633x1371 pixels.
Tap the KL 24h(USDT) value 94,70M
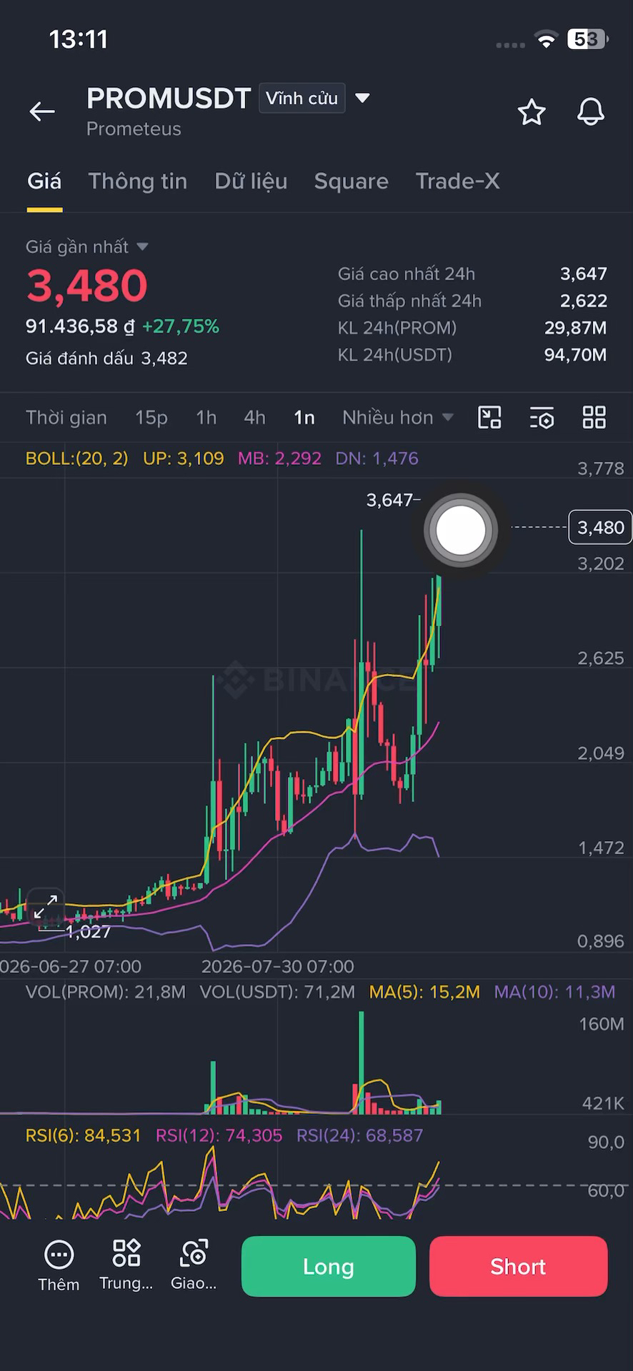coord(576,355)
